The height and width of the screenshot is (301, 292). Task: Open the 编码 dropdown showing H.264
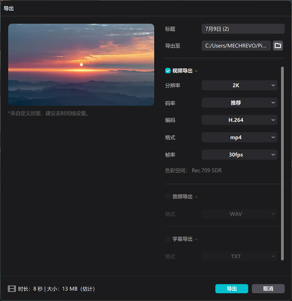point(239,120)
